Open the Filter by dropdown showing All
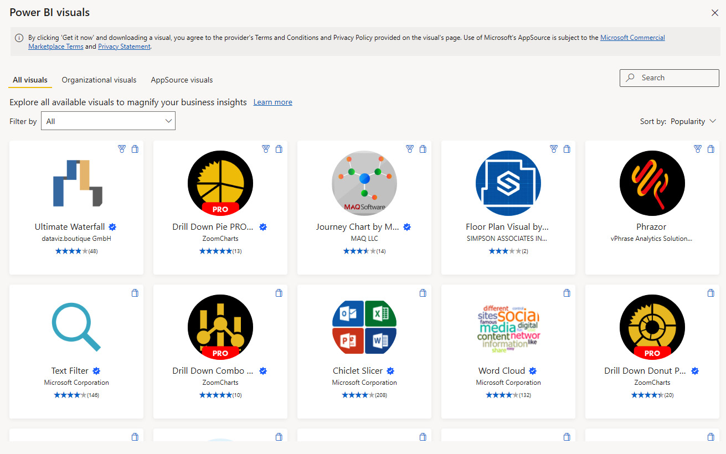Image resolution: width=726 pixels, height=454 pixels. [108, 121]
